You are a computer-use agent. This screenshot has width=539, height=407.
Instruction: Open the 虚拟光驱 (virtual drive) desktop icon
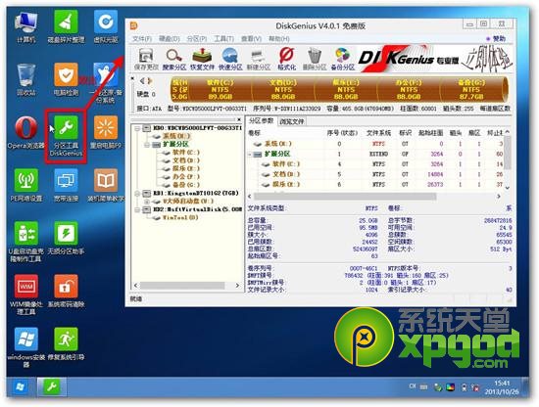(106, 26)
